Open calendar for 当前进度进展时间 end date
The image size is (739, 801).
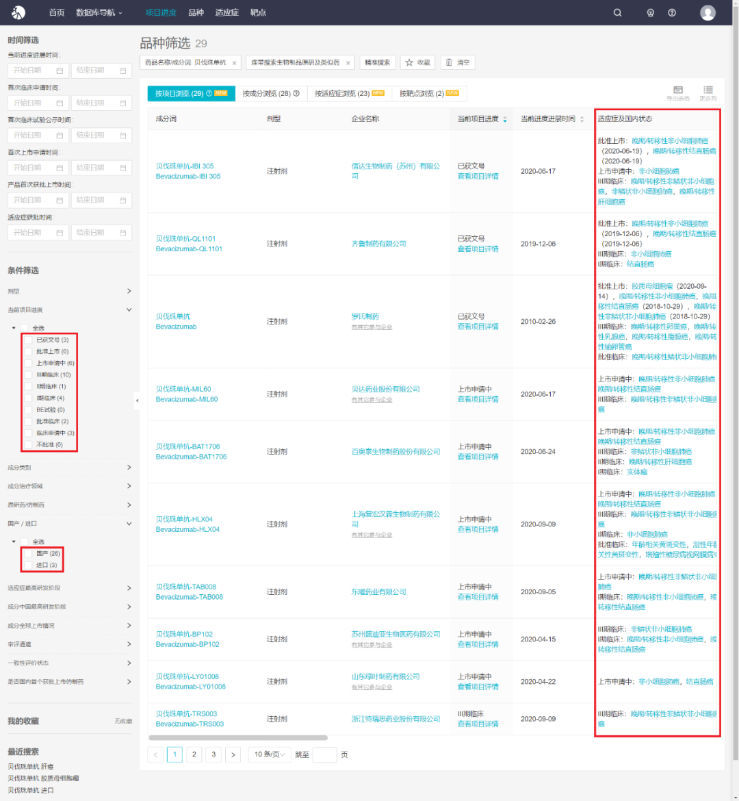[123, 71]
